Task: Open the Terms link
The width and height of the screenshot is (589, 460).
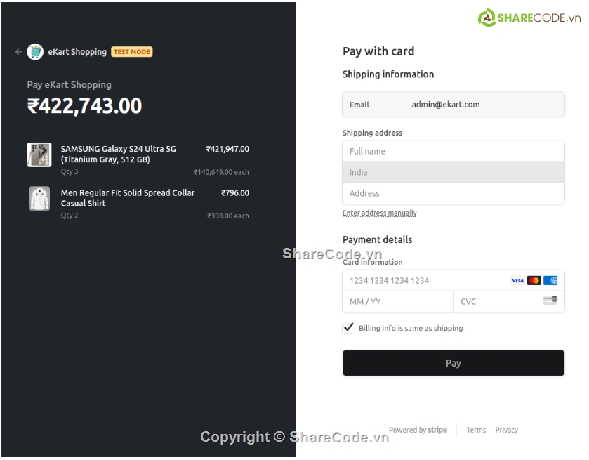Action: coord(476,430)
